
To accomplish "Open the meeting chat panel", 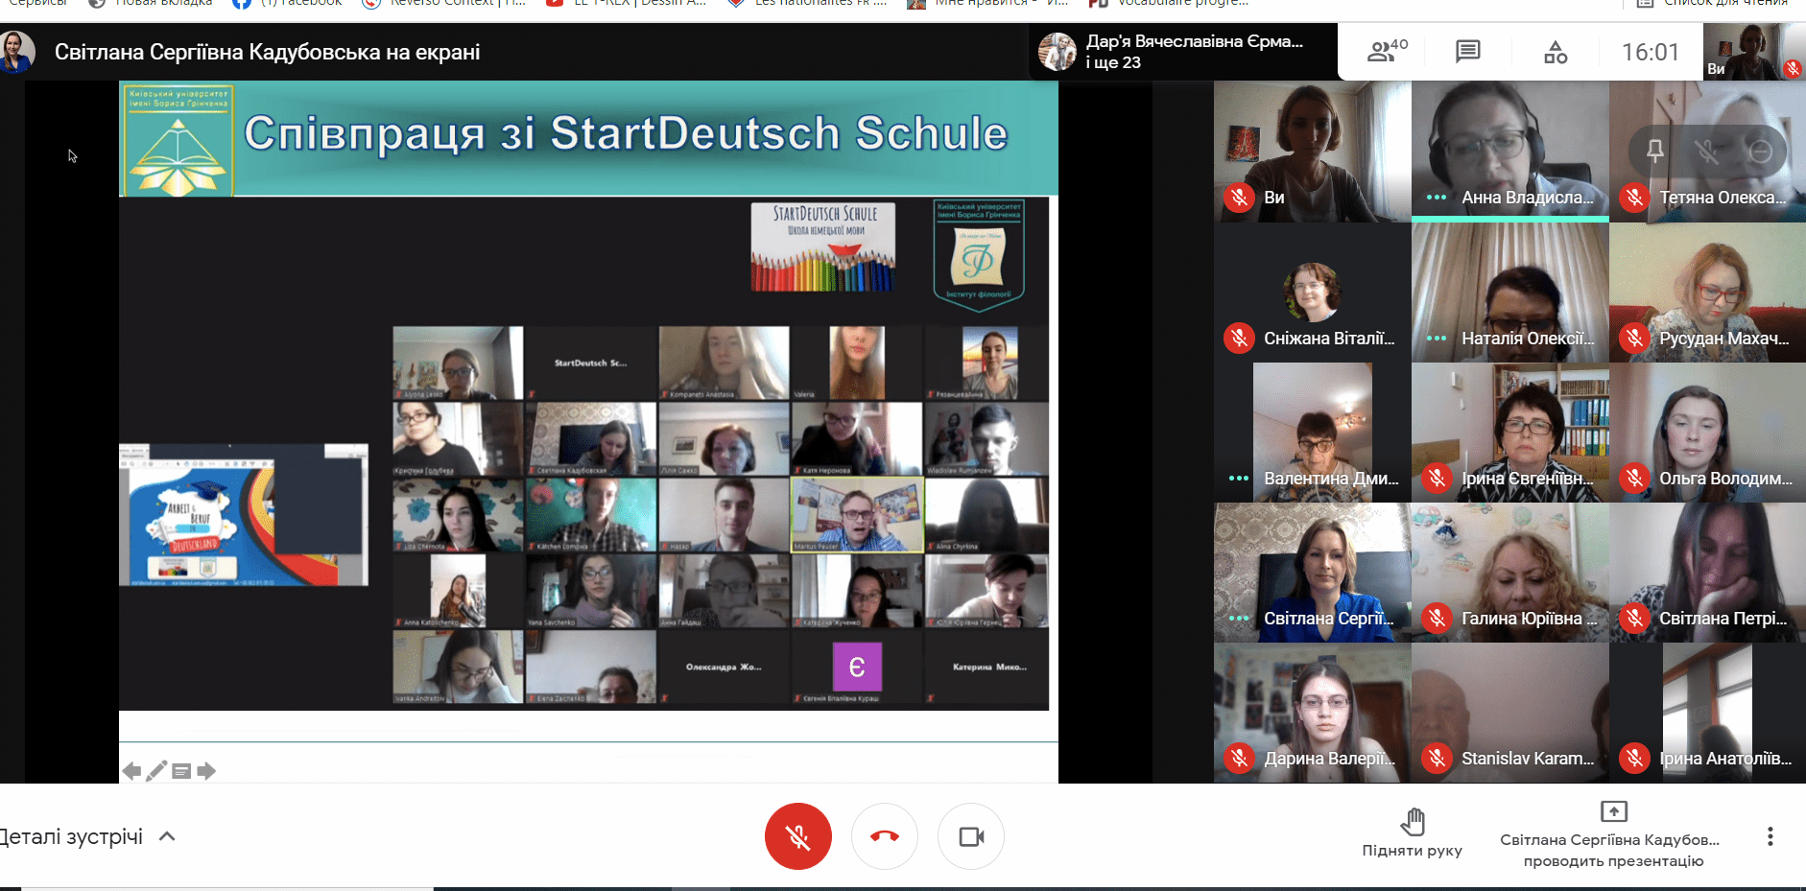I will [x=1467, y=52].
